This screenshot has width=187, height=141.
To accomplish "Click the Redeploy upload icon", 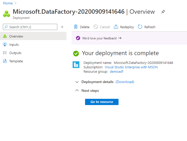I will pos(116,27).
